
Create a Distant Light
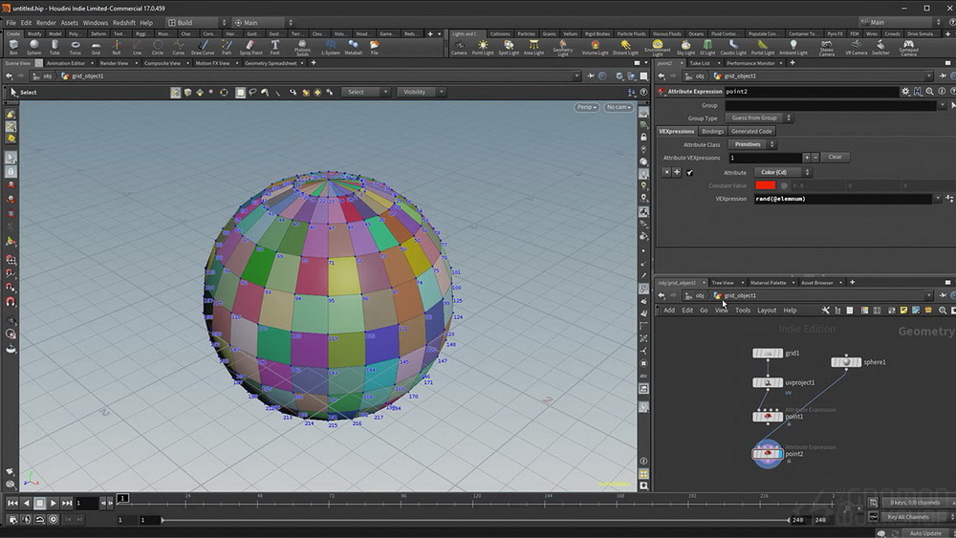(625, 48)
